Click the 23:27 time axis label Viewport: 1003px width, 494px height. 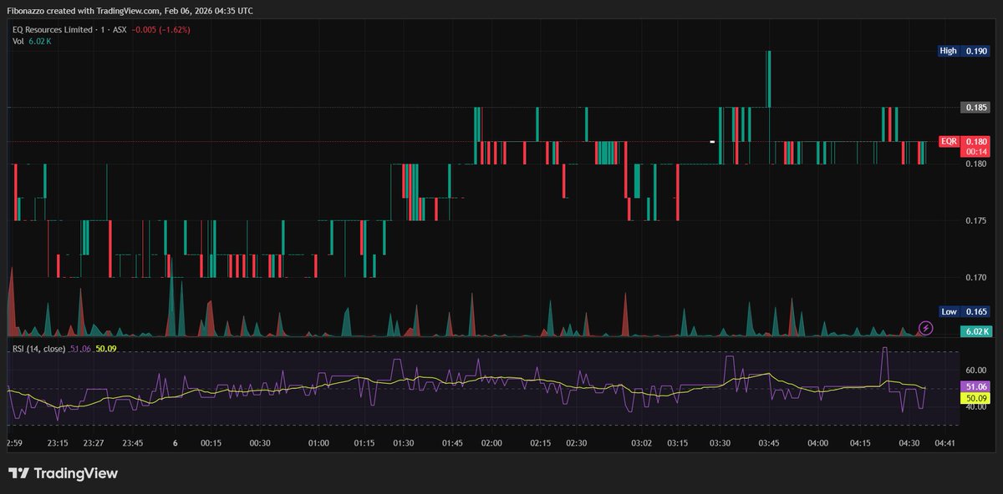[x=94, y=443]
